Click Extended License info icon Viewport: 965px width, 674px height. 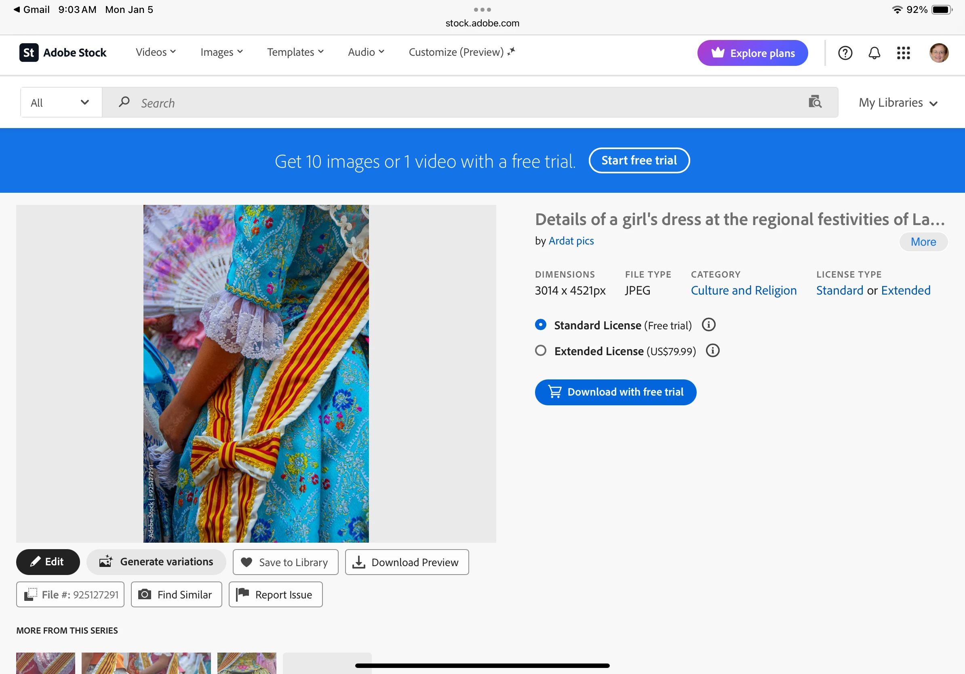[x=713, y=350]
